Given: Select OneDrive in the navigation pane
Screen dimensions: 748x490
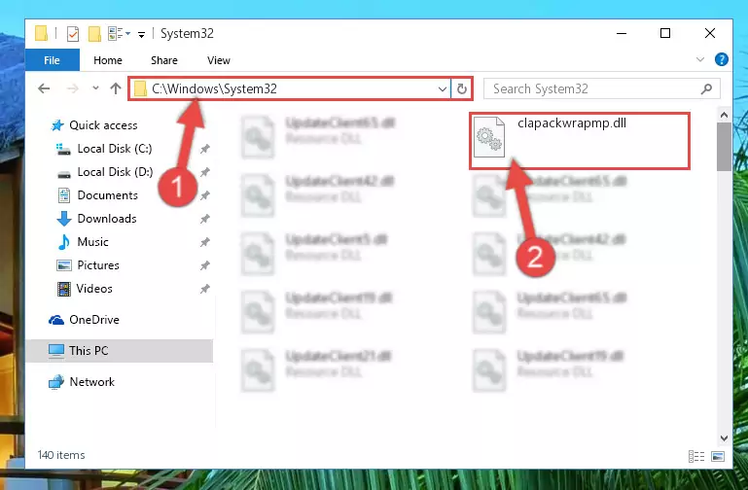Looking at the screenshot, I should pos(94,320).
